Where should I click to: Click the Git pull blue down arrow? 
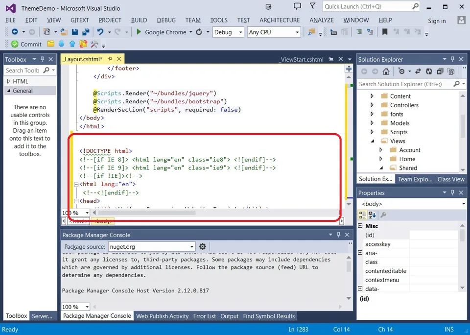point(62,44)
